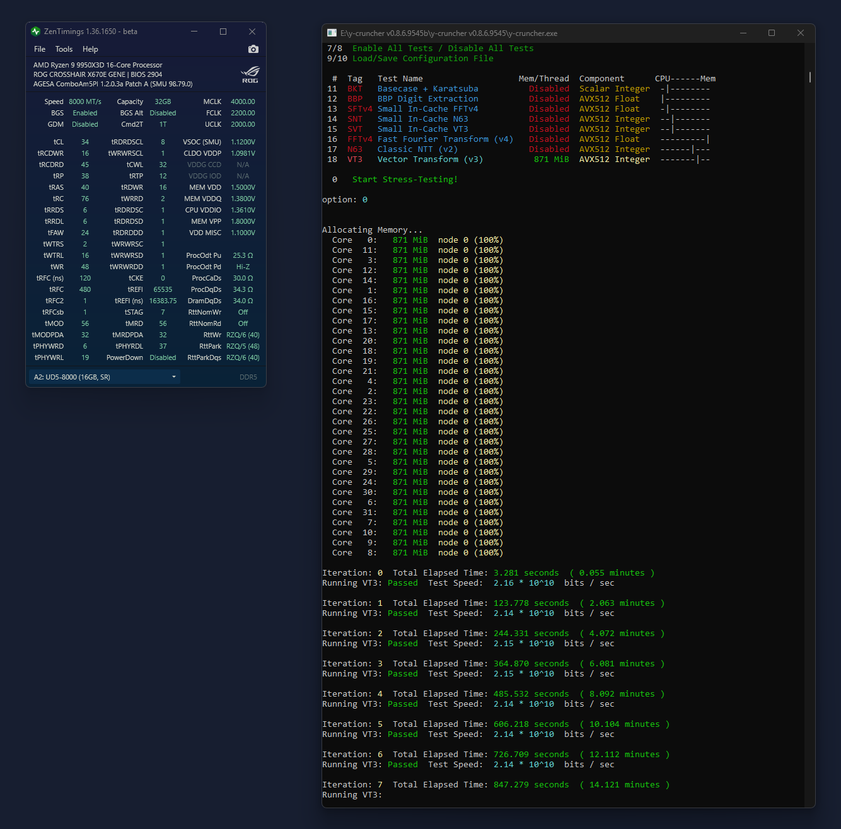Click the y-cruncher.exe path in title bar
The width and height of the screenshot is (841, 829).
pos(449,33)
